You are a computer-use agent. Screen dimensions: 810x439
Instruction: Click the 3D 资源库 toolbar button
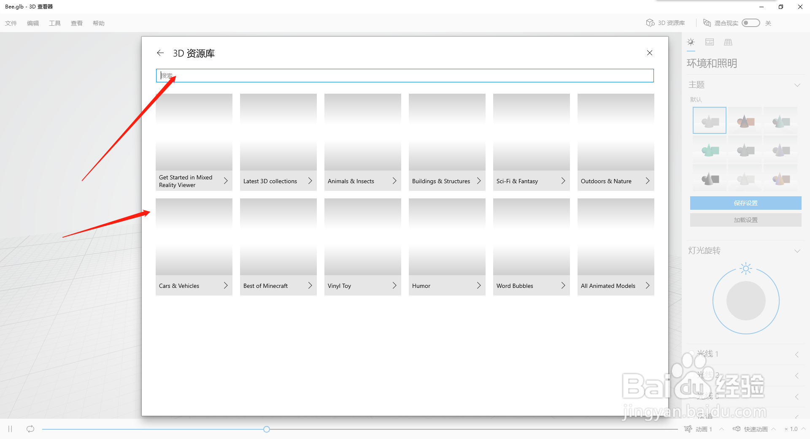tap(665, 23)
